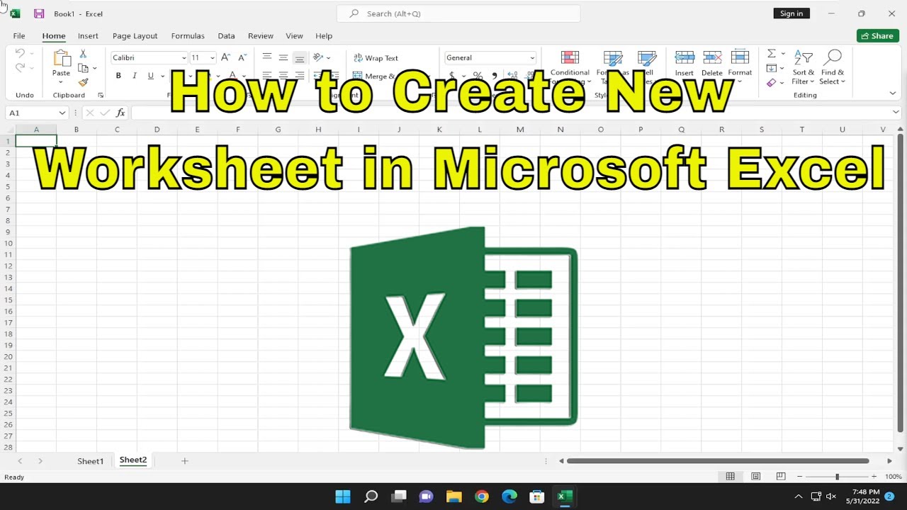Click the Top Align icon

click(x=267, y=57)
